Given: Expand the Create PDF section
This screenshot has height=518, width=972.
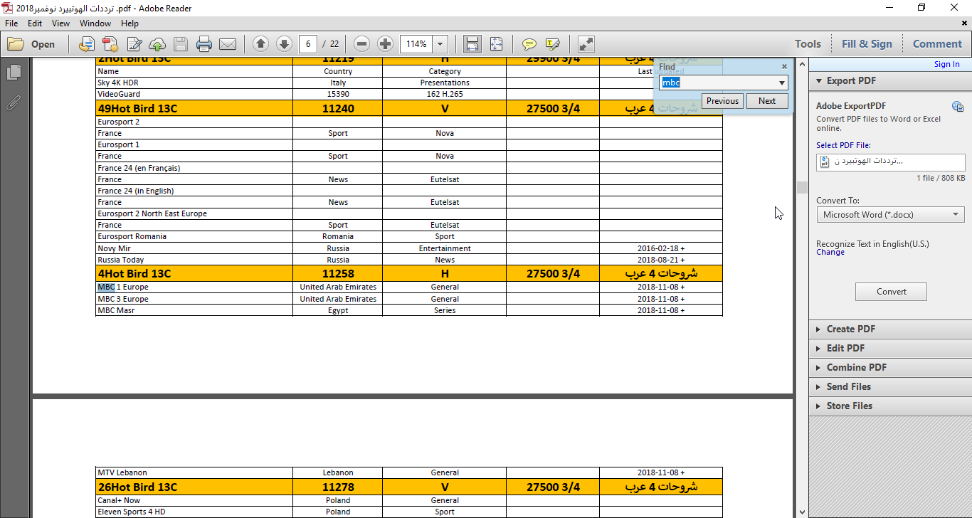Looking at the screenshot, I should tap(890, 329).
